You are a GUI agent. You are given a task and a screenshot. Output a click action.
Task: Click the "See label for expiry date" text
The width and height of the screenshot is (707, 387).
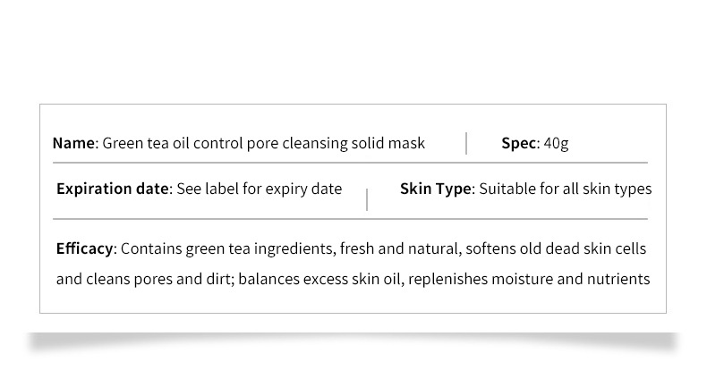coord(260,189)
